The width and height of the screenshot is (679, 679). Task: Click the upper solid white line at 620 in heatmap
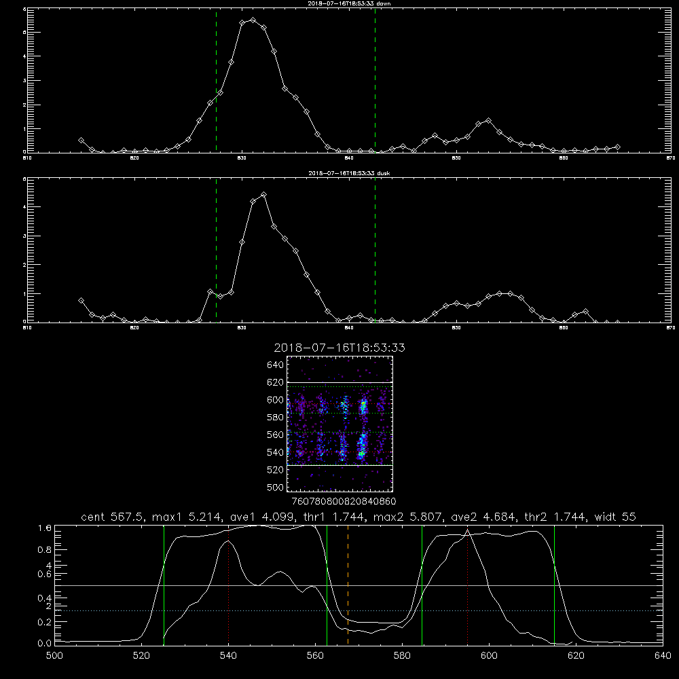(339, 382)
